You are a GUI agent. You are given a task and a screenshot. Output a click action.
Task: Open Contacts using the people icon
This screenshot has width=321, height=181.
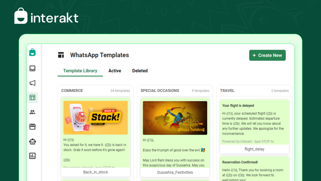32,112
